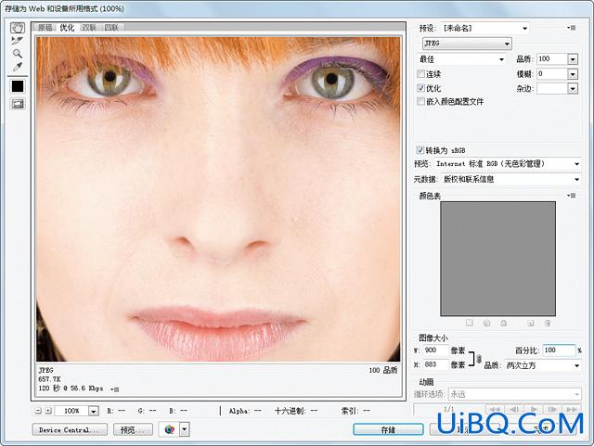Click the black eyedropper color swatch
The height and width of the screenshot is (446, 594).
pos(18,86)
